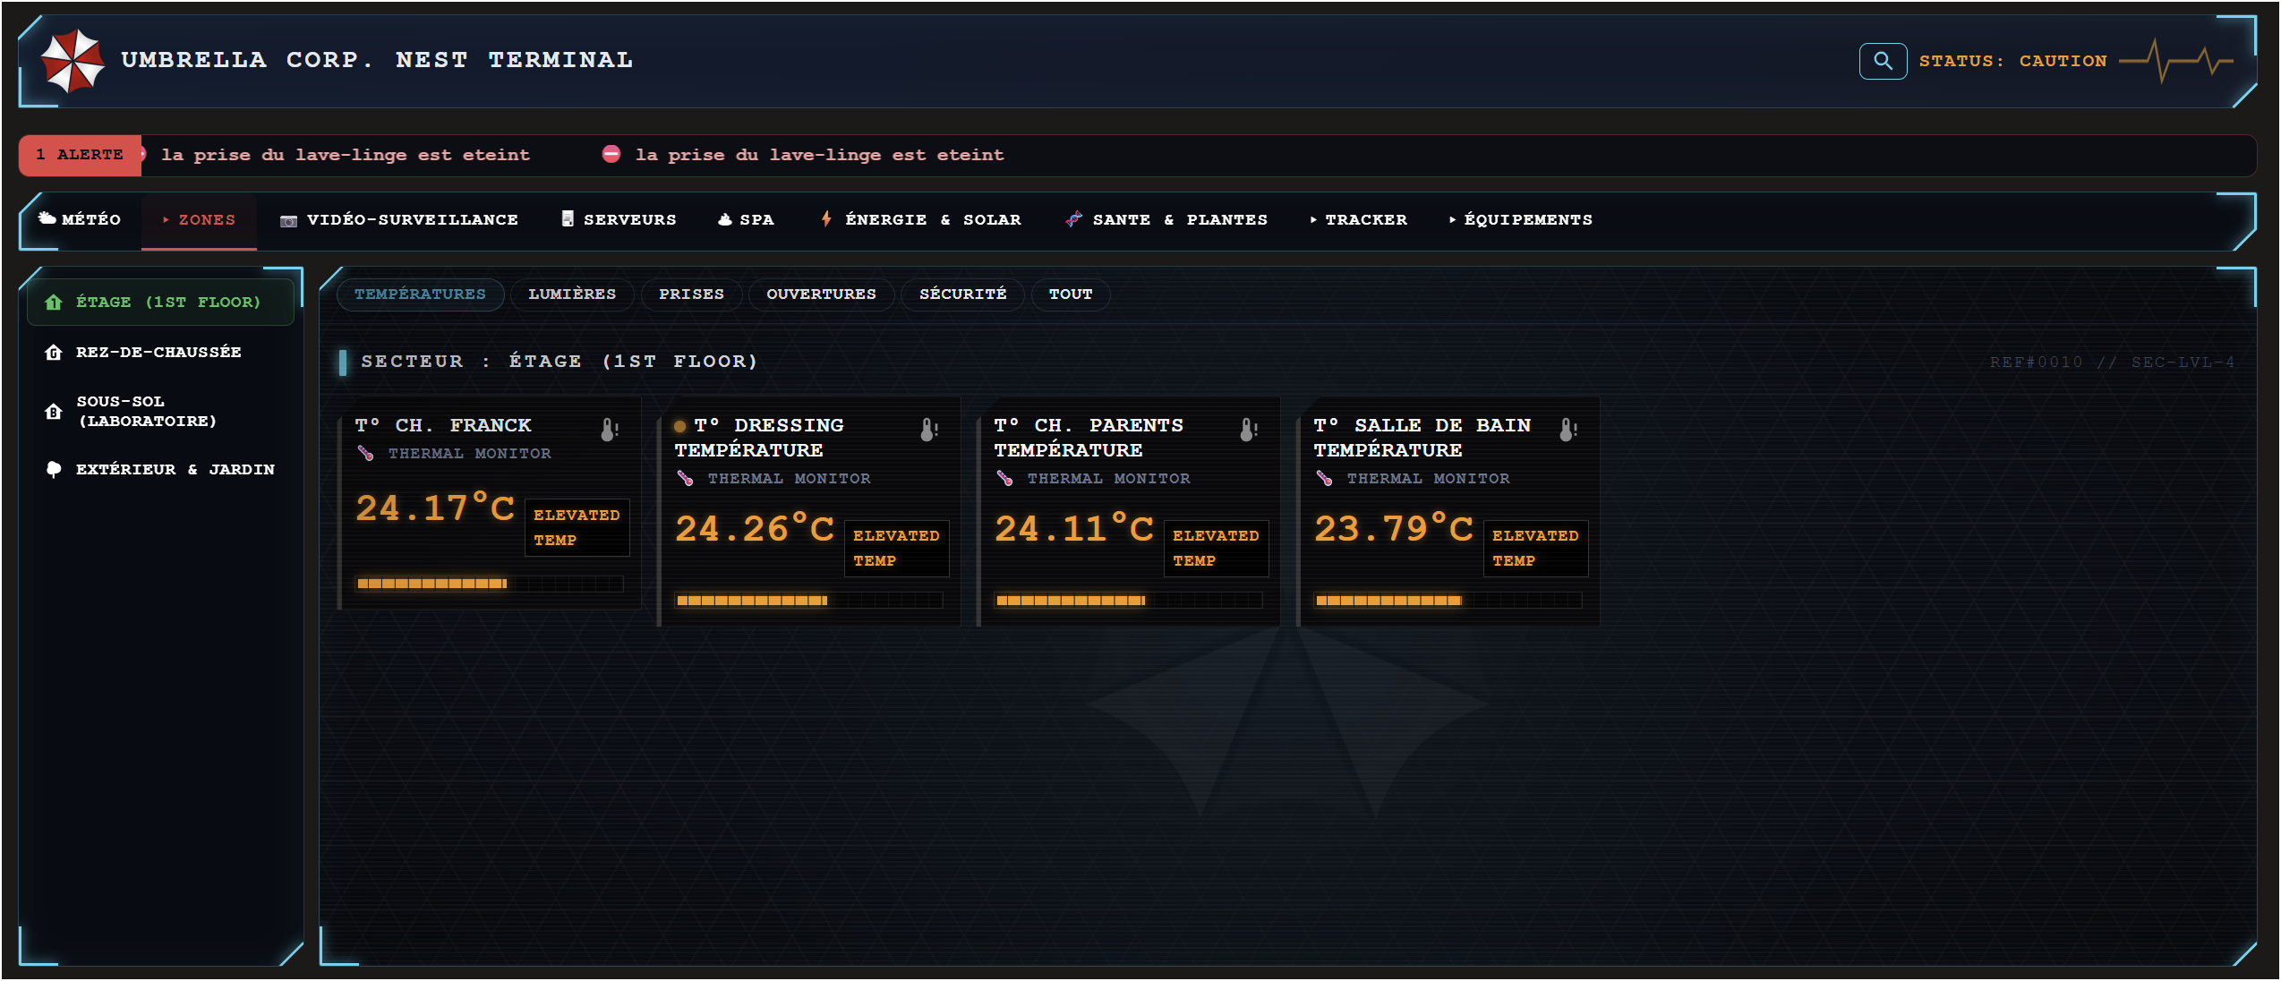Click the DNA icon for Santé & Plantes
Screen dimensions: 2281x981
(x=1073, y=218)
